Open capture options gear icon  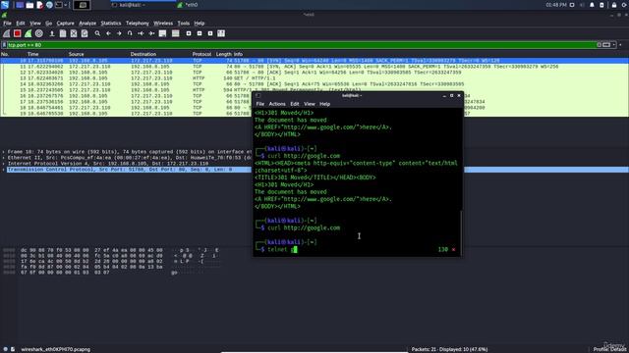[x=39, y=33]
